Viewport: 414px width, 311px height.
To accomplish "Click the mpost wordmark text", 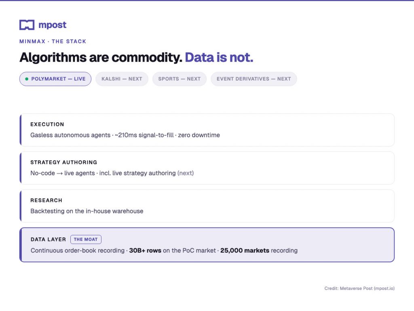I will click(x=52, y=25).
